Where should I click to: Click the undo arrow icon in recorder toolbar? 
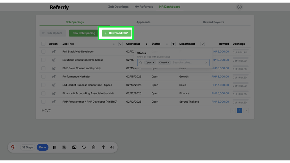[x=84, y=147]
